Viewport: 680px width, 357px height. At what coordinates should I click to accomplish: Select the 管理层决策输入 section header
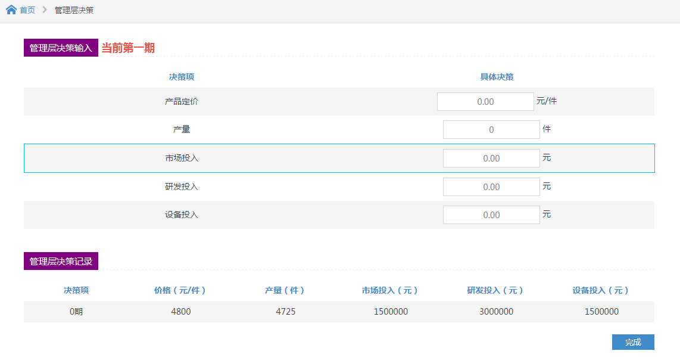click(61, 48)
